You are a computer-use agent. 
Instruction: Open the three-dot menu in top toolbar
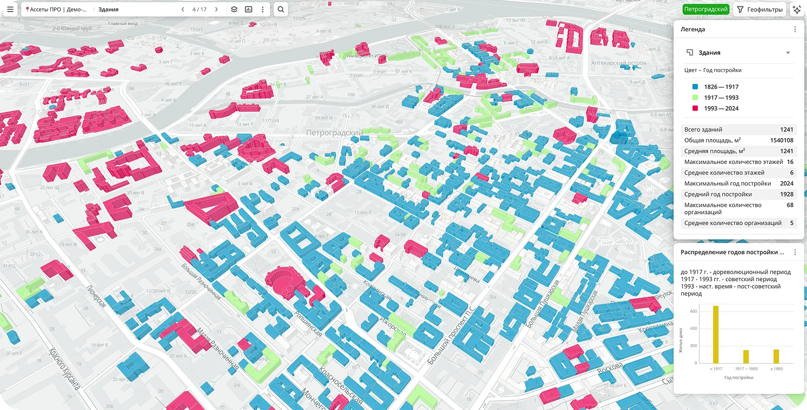pos(263,9)
